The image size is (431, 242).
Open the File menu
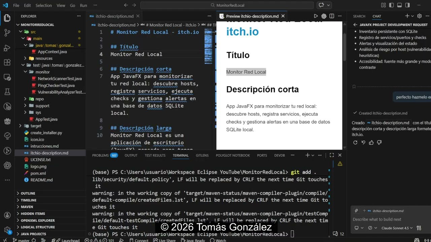[16, 5]
